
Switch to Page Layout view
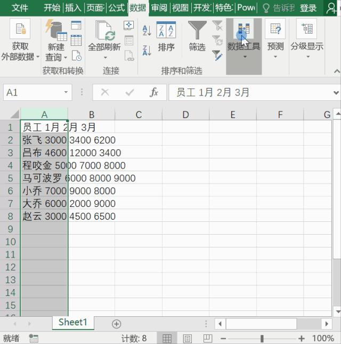[187, 338]
